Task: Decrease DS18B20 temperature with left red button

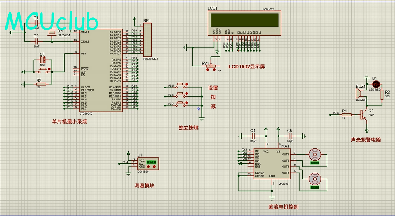Action: pos(148,167)
